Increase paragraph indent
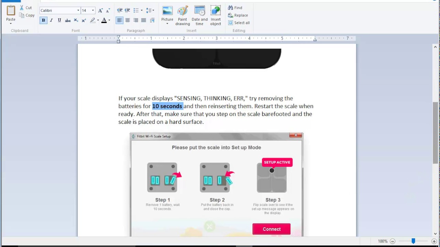 (x=128, y=11)
